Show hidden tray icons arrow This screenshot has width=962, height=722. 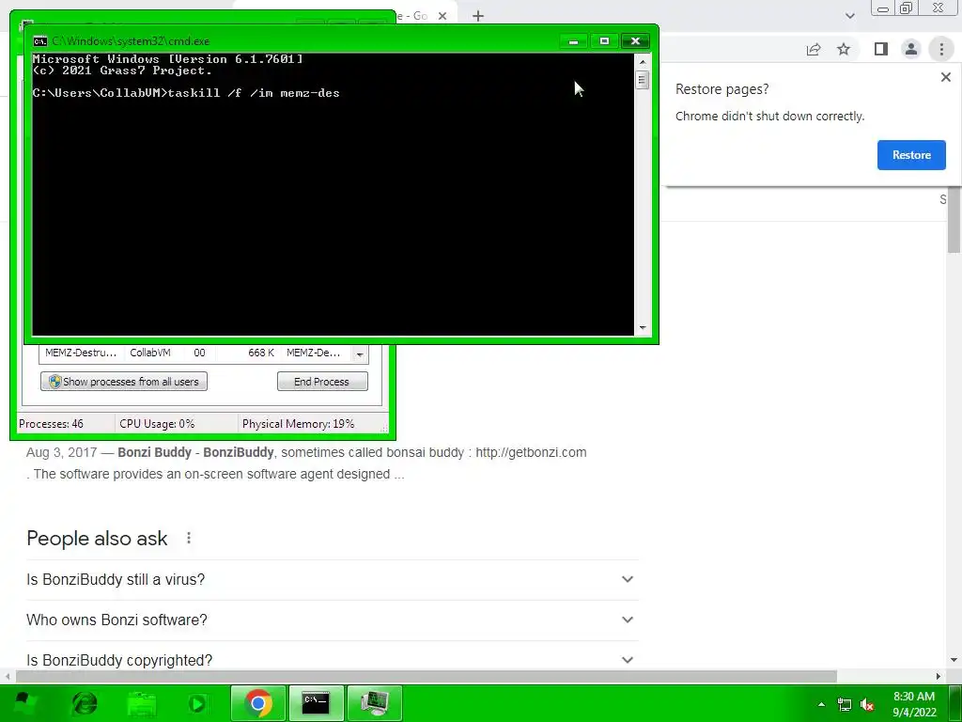point(821,704)
